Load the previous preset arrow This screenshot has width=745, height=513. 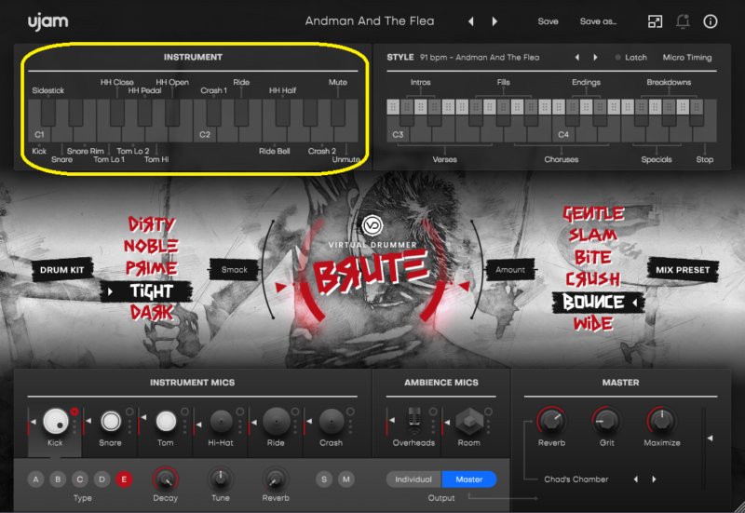point(471,21)
